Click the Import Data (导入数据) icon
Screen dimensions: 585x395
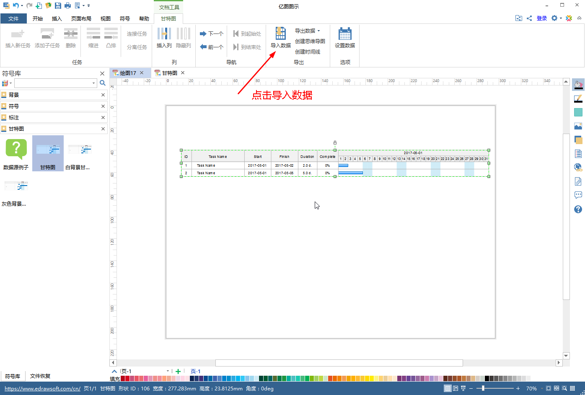point(280,34)
